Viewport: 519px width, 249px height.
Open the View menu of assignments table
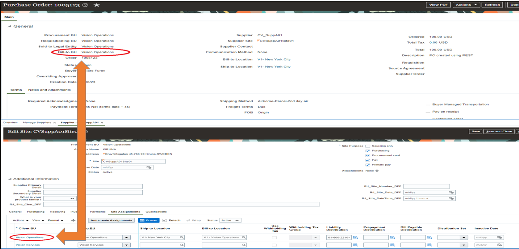(x=38, y=220)
